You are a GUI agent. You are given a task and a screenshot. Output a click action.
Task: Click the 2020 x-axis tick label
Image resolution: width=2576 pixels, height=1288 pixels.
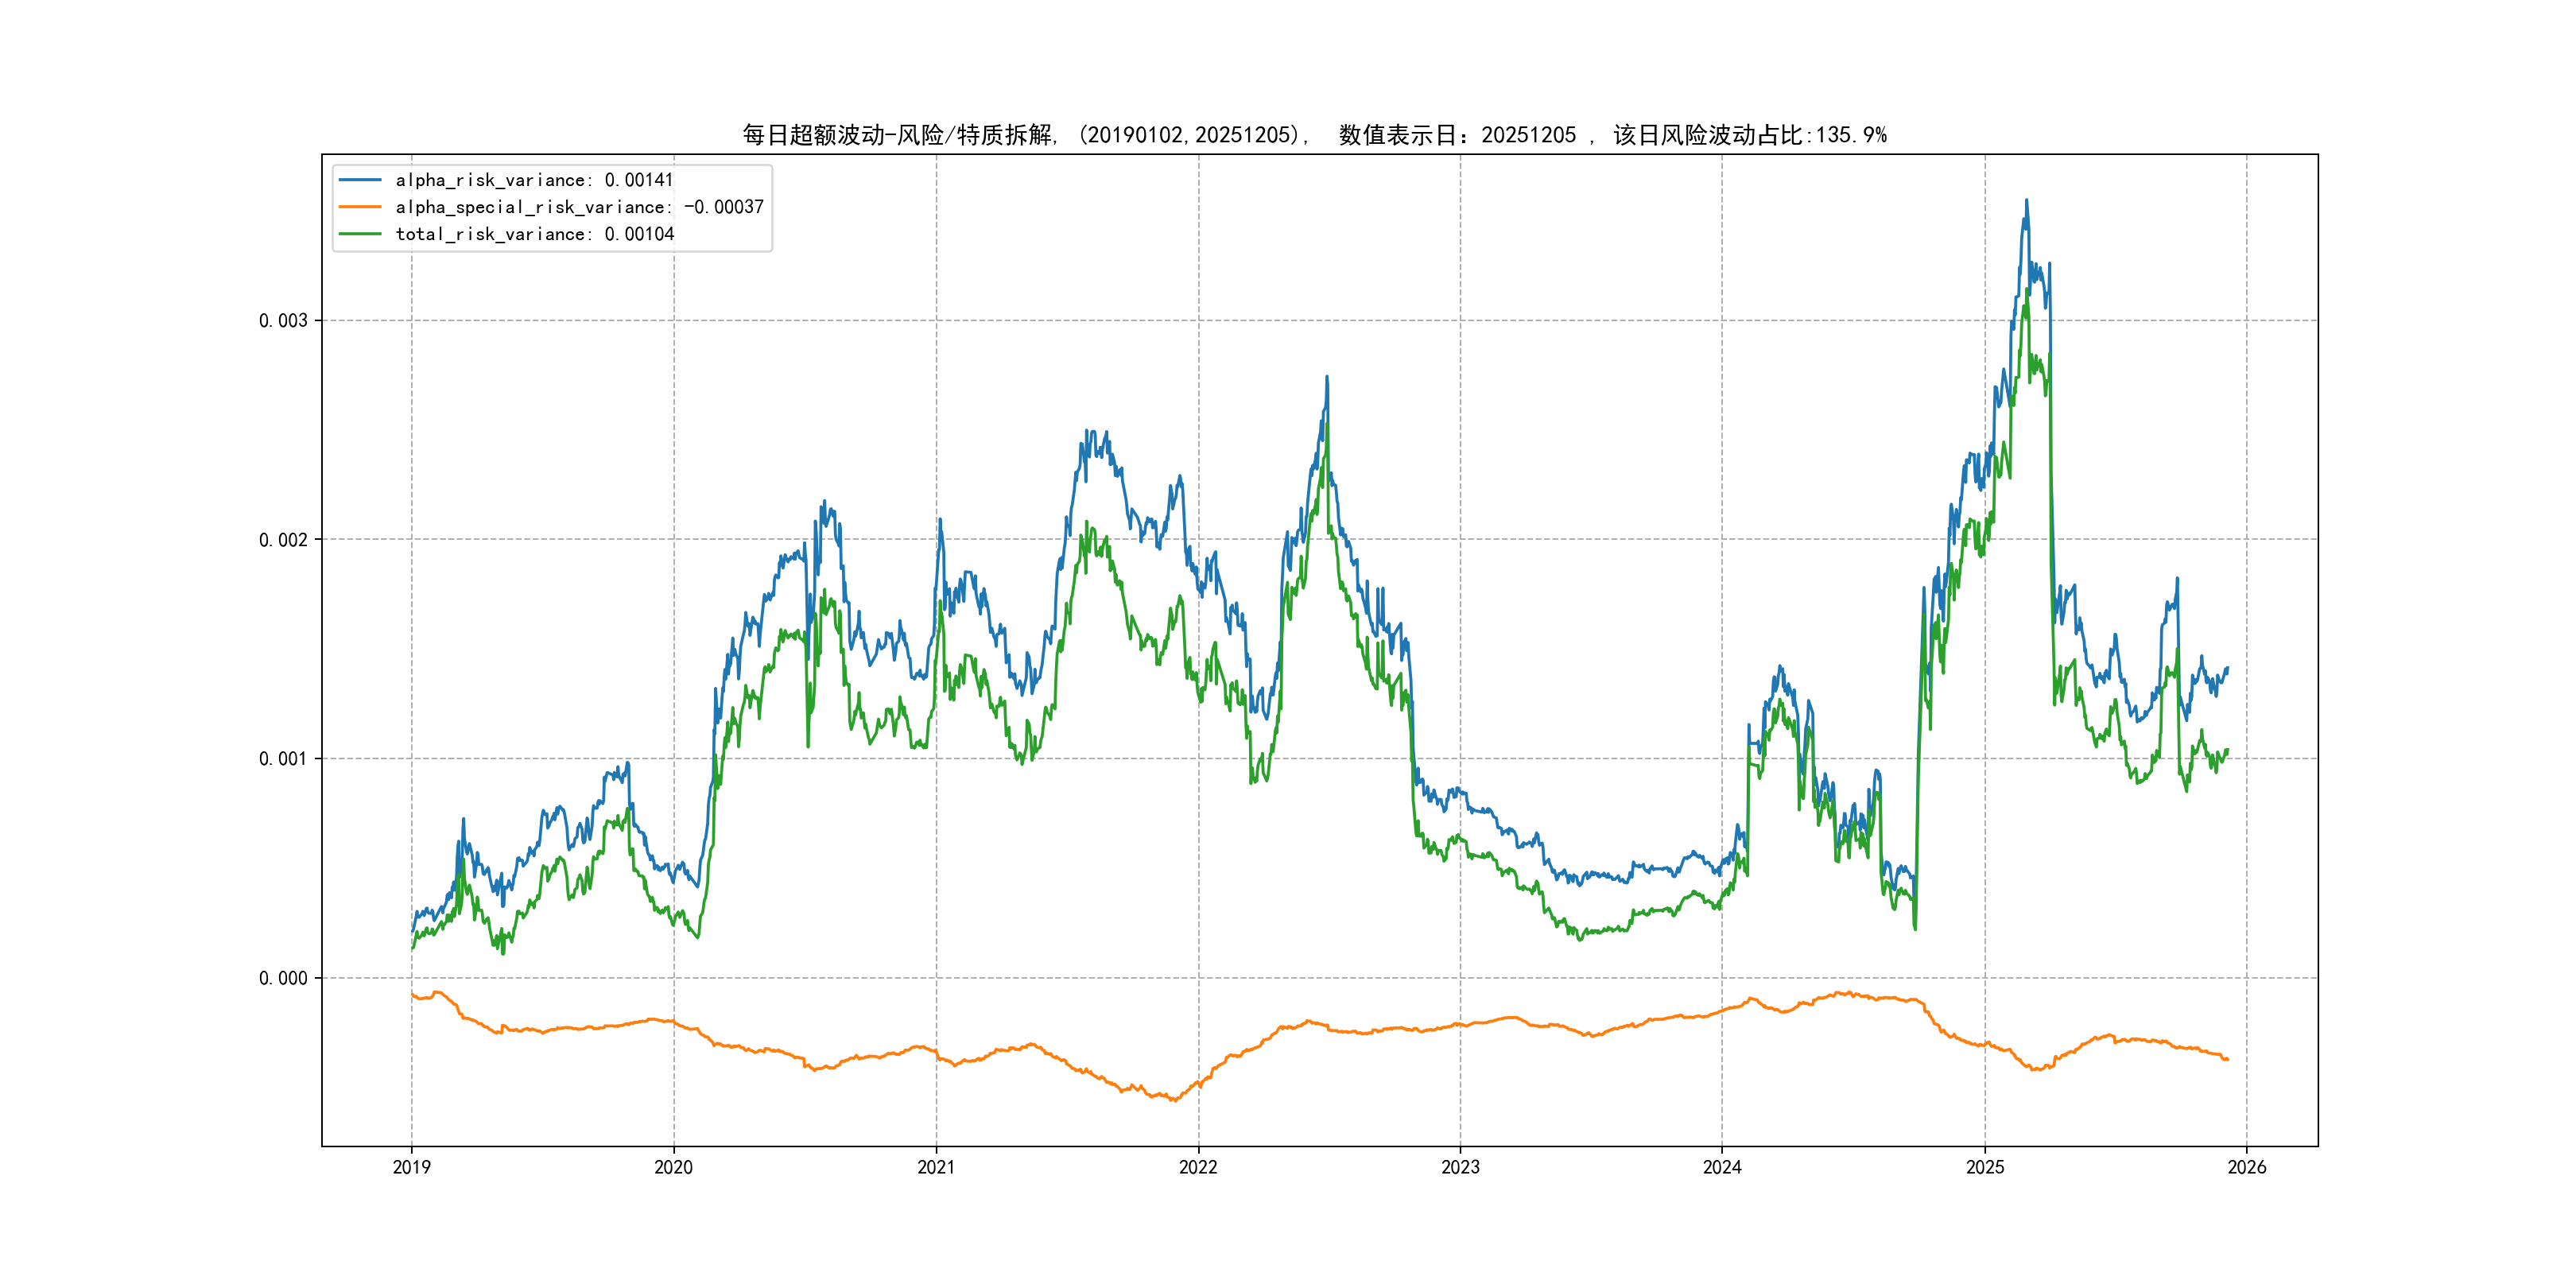[x=673, y=1167]
